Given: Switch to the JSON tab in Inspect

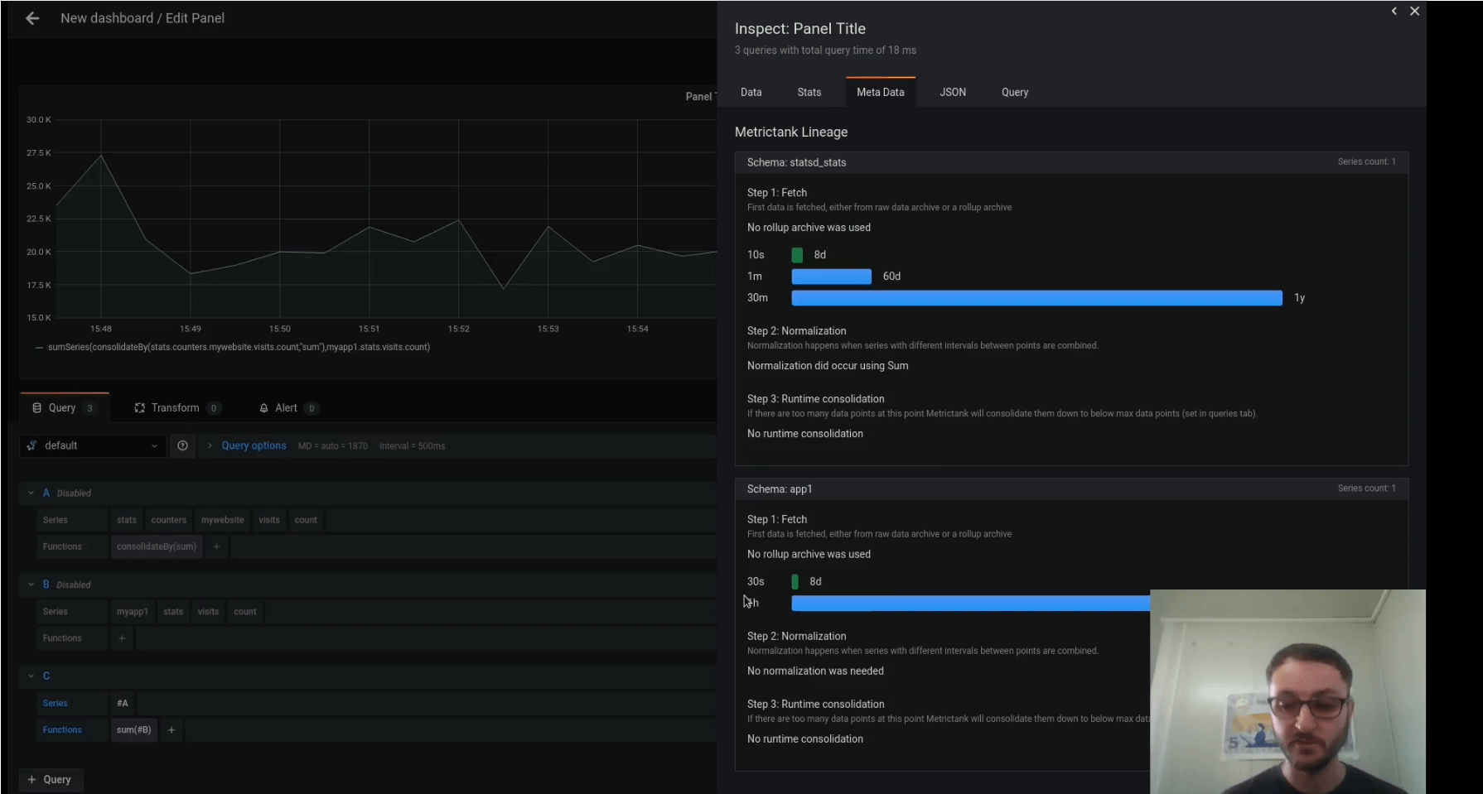Looking at the screenshot, I should coord(952,93).
